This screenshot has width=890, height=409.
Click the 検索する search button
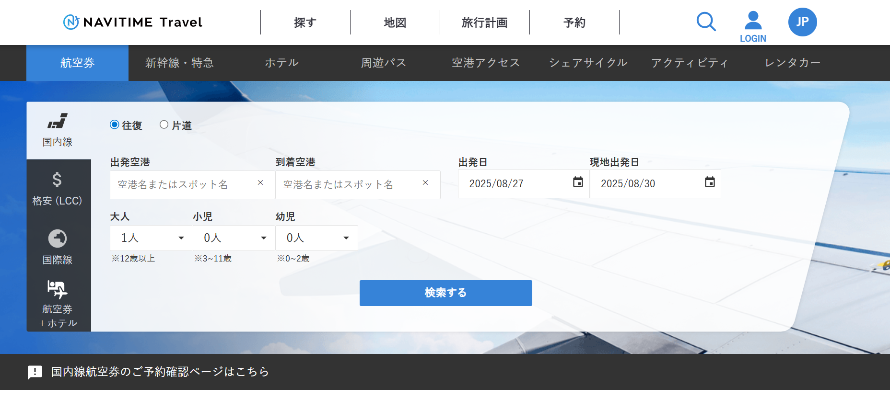coord(446,293)
